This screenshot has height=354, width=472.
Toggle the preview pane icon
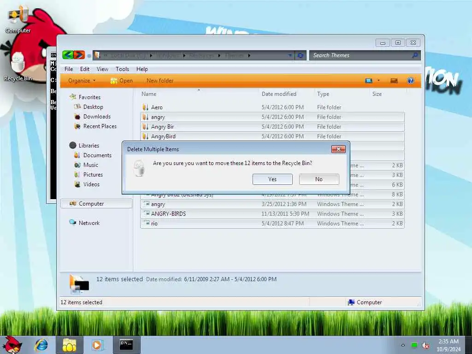pyautogui.click(x=394, y=81)
